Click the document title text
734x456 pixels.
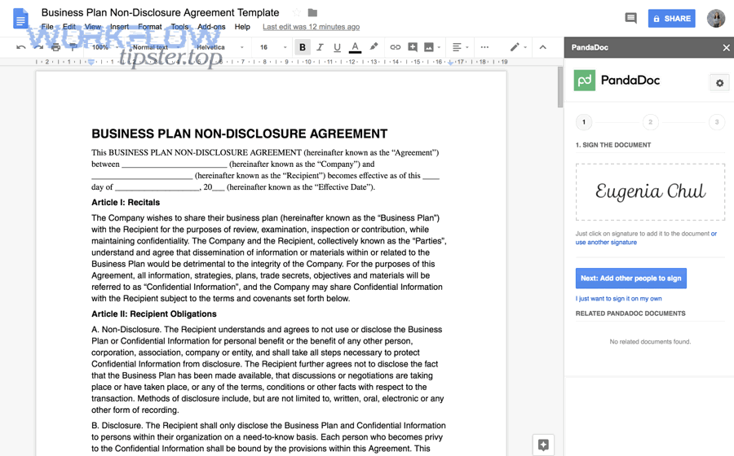pyautogui.click(x=160, y=12)
